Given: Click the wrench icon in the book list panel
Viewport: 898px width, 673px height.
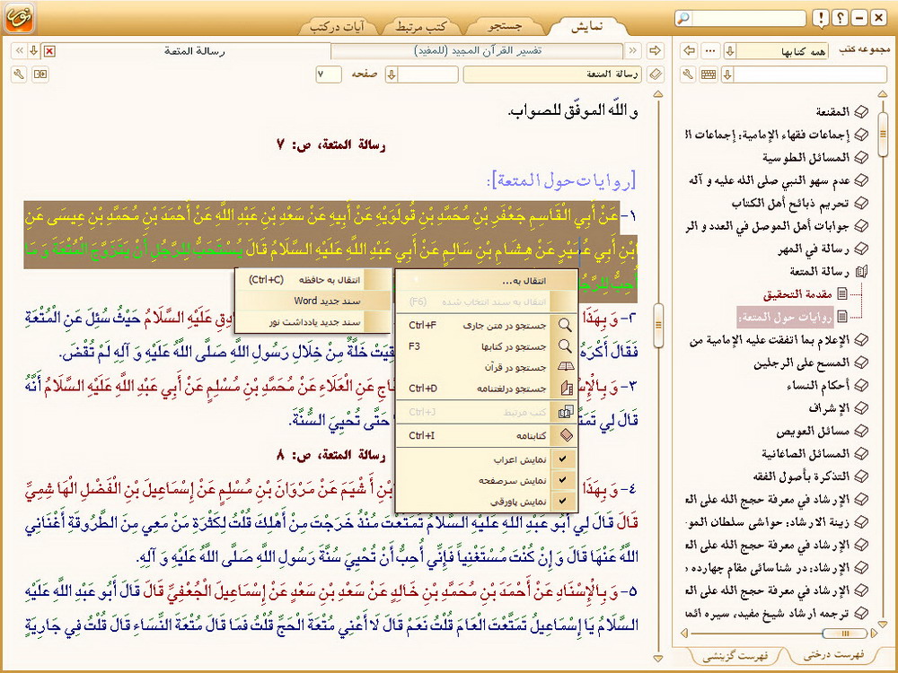Looking at the screenshot, I should point(689,74).
